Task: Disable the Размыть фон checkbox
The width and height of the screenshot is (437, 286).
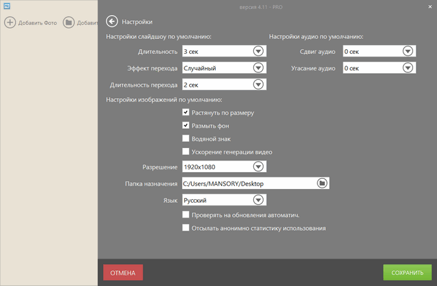Action: coord(186,126)
